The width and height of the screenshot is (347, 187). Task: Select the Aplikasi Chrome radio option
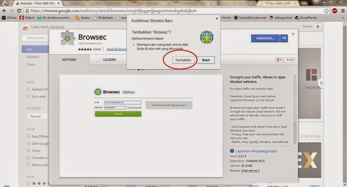point(28,89)
